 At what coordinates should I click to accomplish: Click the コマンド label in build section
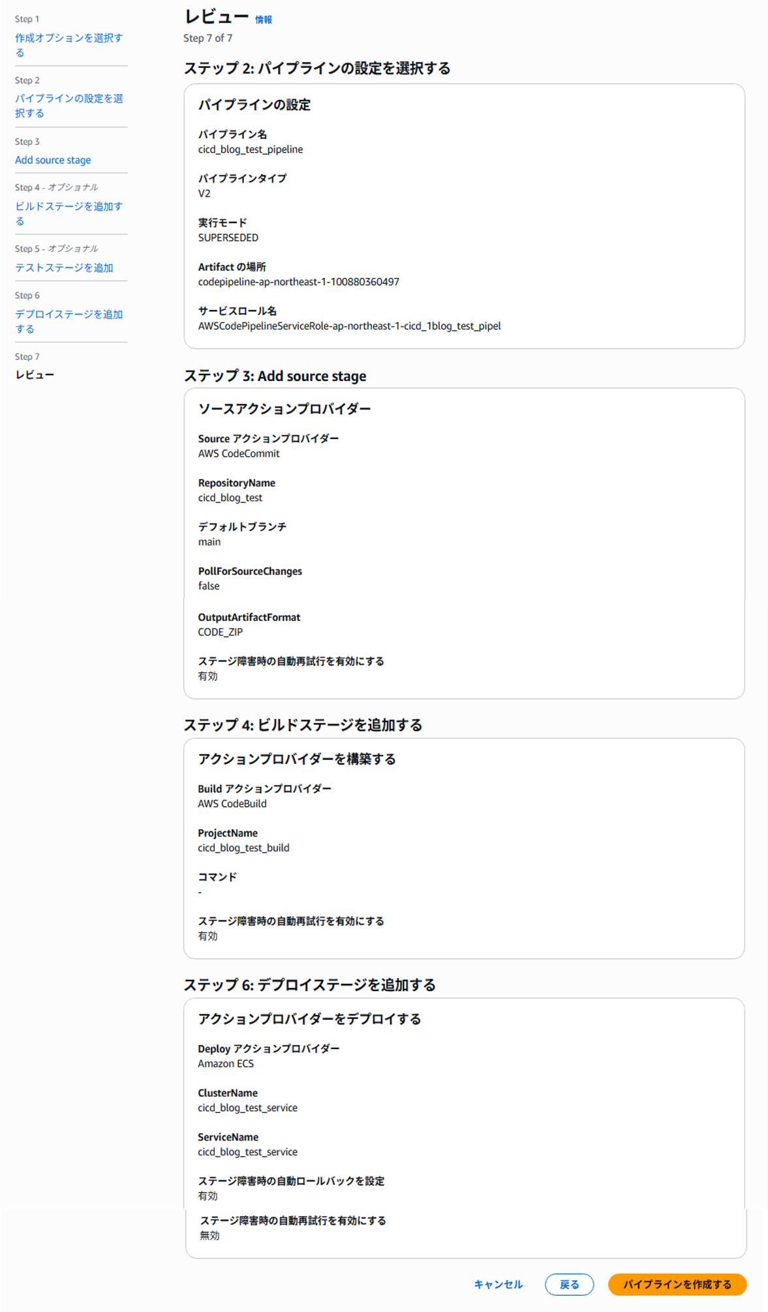(217, 877)
